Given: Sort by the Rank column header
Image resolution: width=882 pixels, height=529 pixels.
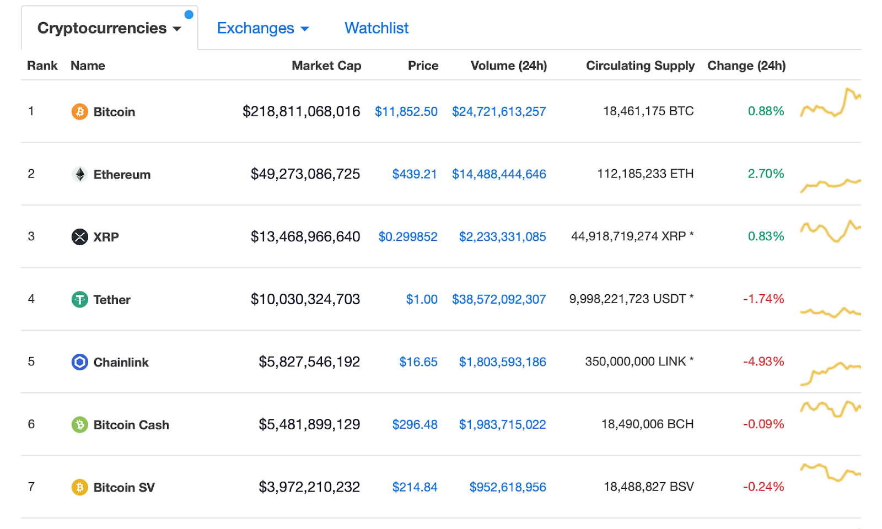Looking at the screenshot, I should [42, 66].
